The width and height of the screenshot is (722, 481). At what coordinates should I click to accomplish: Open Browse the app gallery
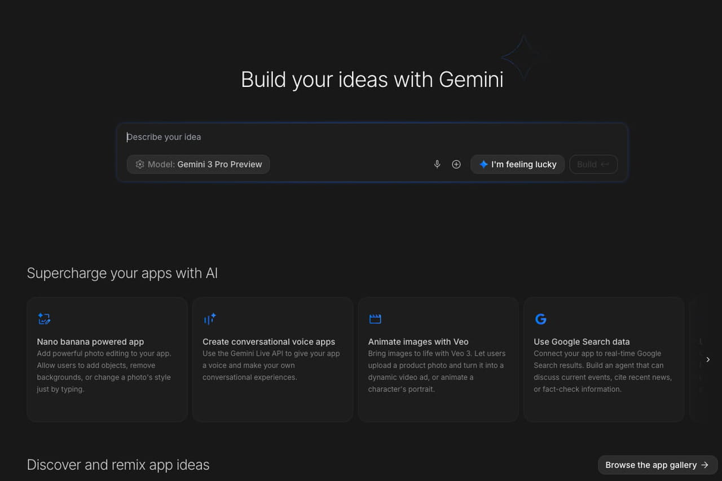[x=657, y=465]
